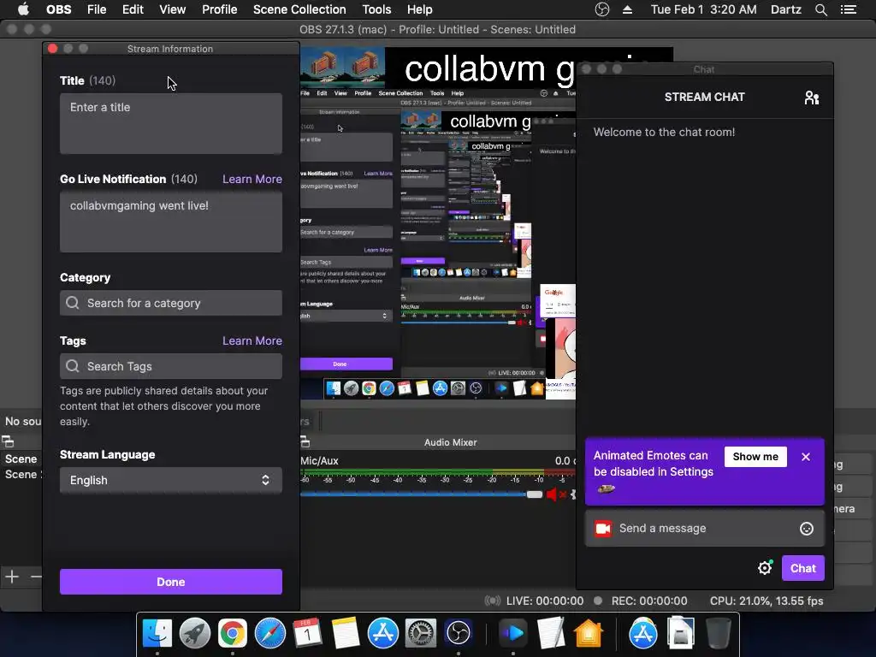The width and height of the screenshot is (876, 657).
Task: Click the stream Title text field
Action: [x=171, y=123]
